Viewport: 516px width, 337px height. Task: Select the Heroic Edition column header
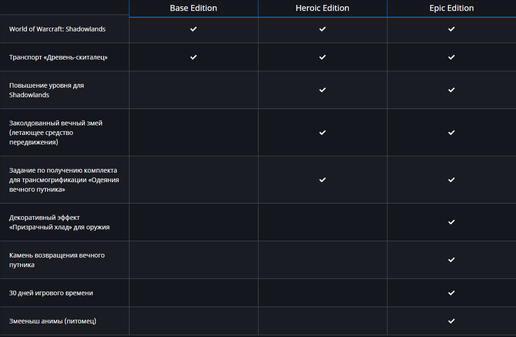322,8
